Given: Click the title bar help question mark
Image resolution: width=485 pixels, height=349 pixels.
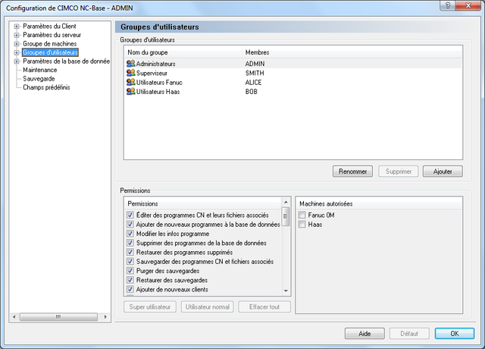Looking at the screenshot, I should [448, 5].
